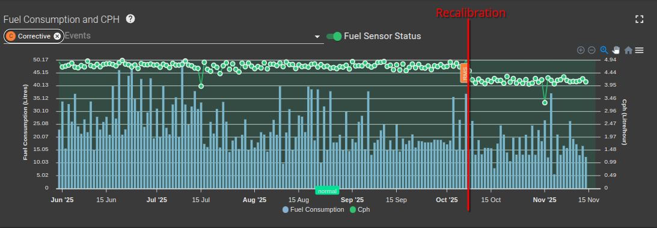Toggle Fuel Consumption legend series
This screenshot has height=228, width=657.
[x=313, y=209]
